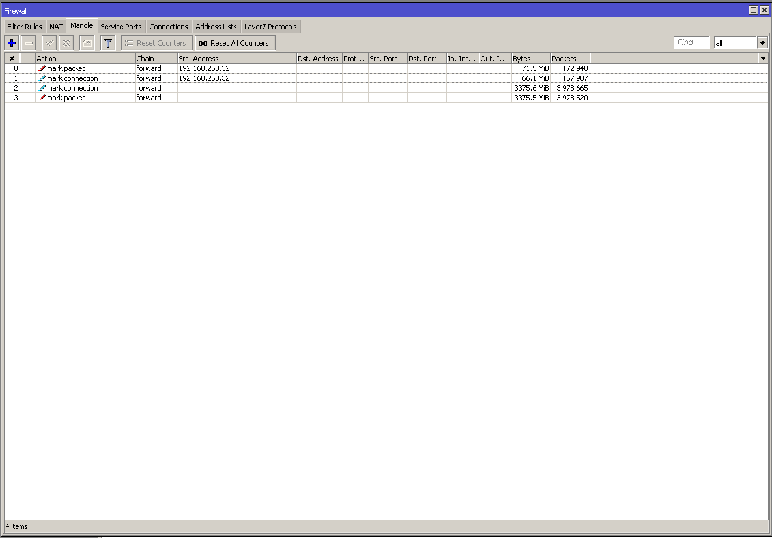
Task: Click the cross Disable rule icon
Action: click(66, 43)
